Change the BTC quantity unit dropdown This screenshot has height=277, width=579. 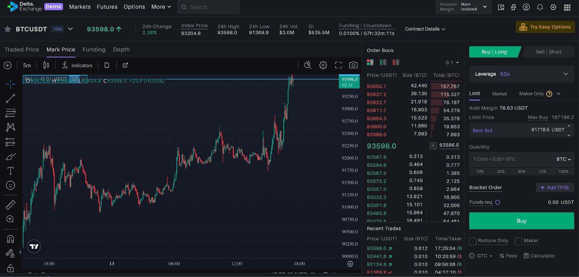coord(563,159)
